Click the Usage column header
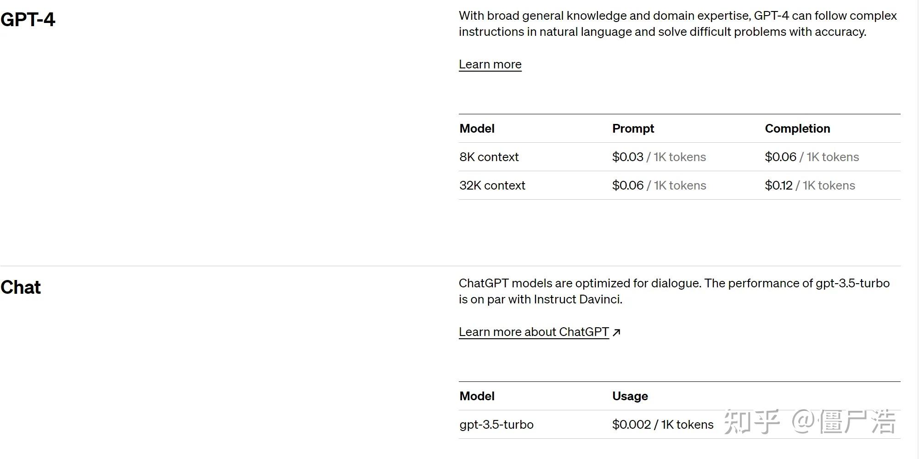Screen dimensions: 919x459 630,396
